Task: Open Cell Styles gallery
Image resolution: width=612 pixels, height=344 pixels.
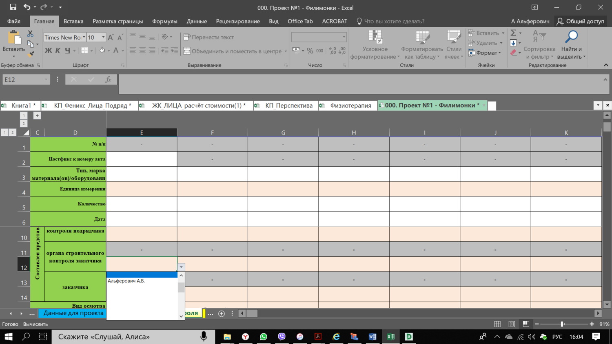Action: 453,45
